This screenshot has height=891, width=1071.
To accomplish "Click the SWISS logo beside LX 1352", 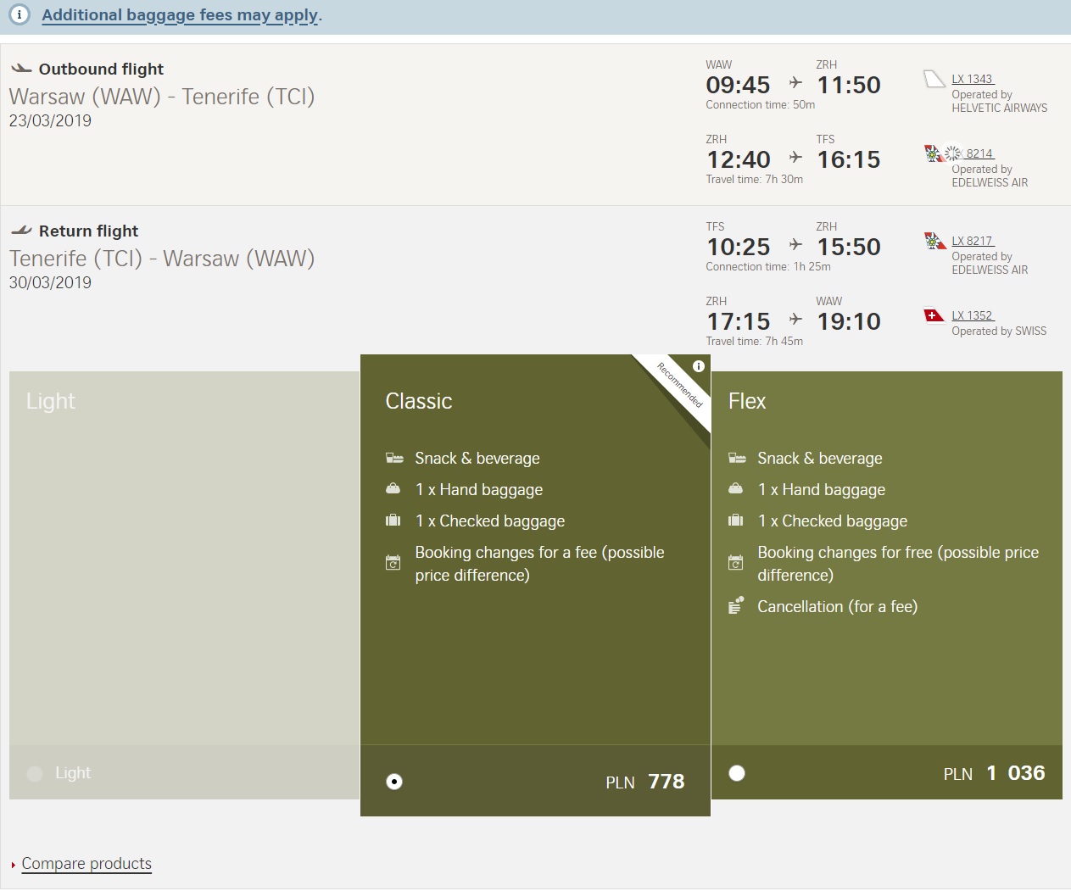I will tap(934, 316).
